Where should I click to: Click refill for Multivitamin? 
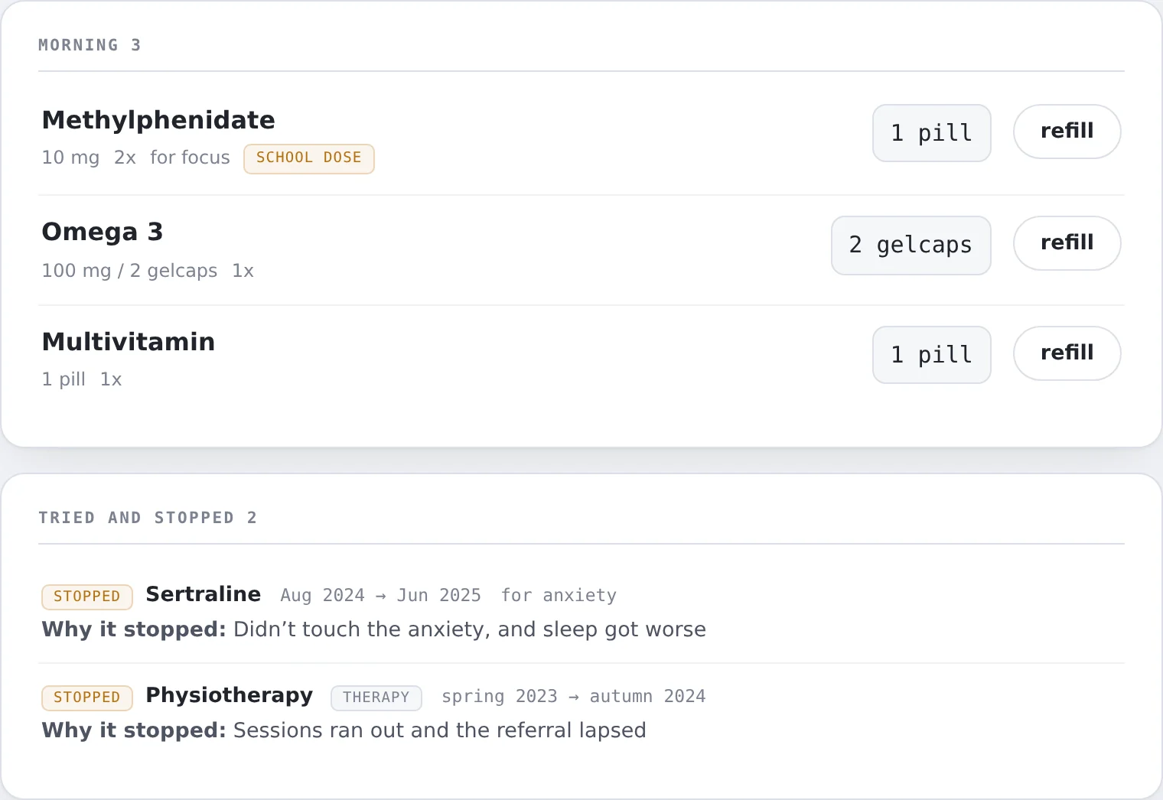(1067, 353)
